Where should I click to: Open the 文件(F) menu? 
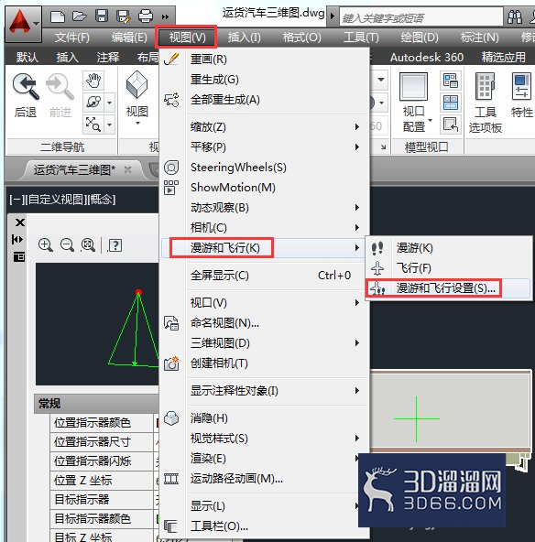tap(72, 37)
